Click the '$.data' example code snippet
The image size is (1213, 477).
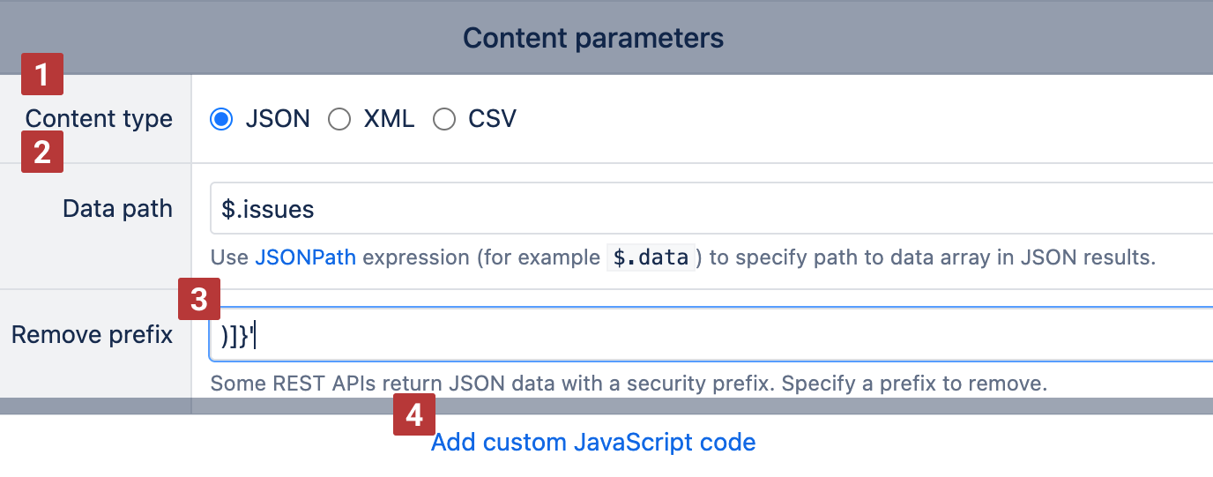[652, 257]
